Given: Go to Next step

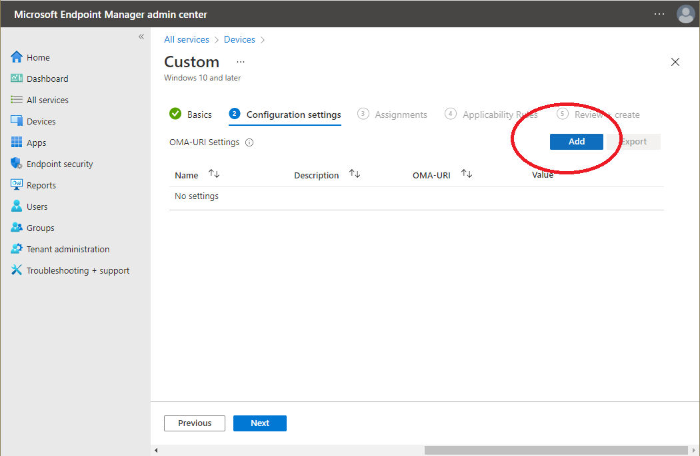Looking at the screenshot, I should pos(260,423).
